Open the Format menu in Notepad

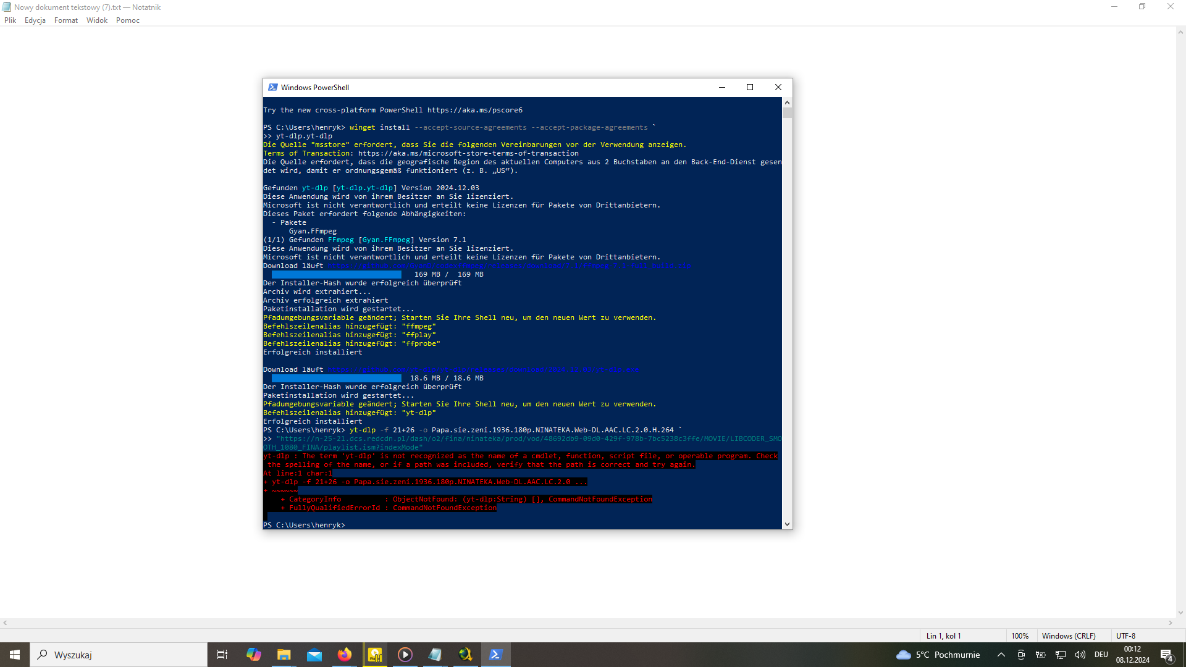65,20
